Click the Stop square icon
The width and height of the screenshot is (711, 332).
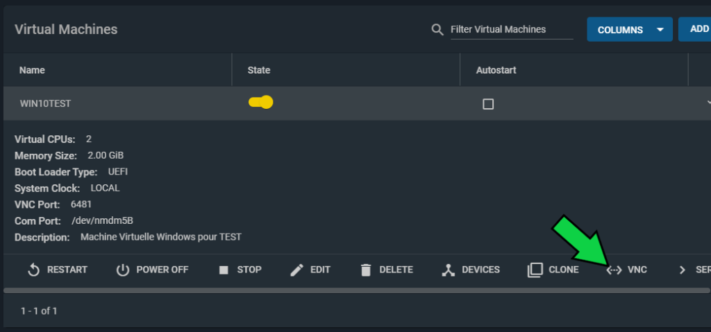coord(224,270)
